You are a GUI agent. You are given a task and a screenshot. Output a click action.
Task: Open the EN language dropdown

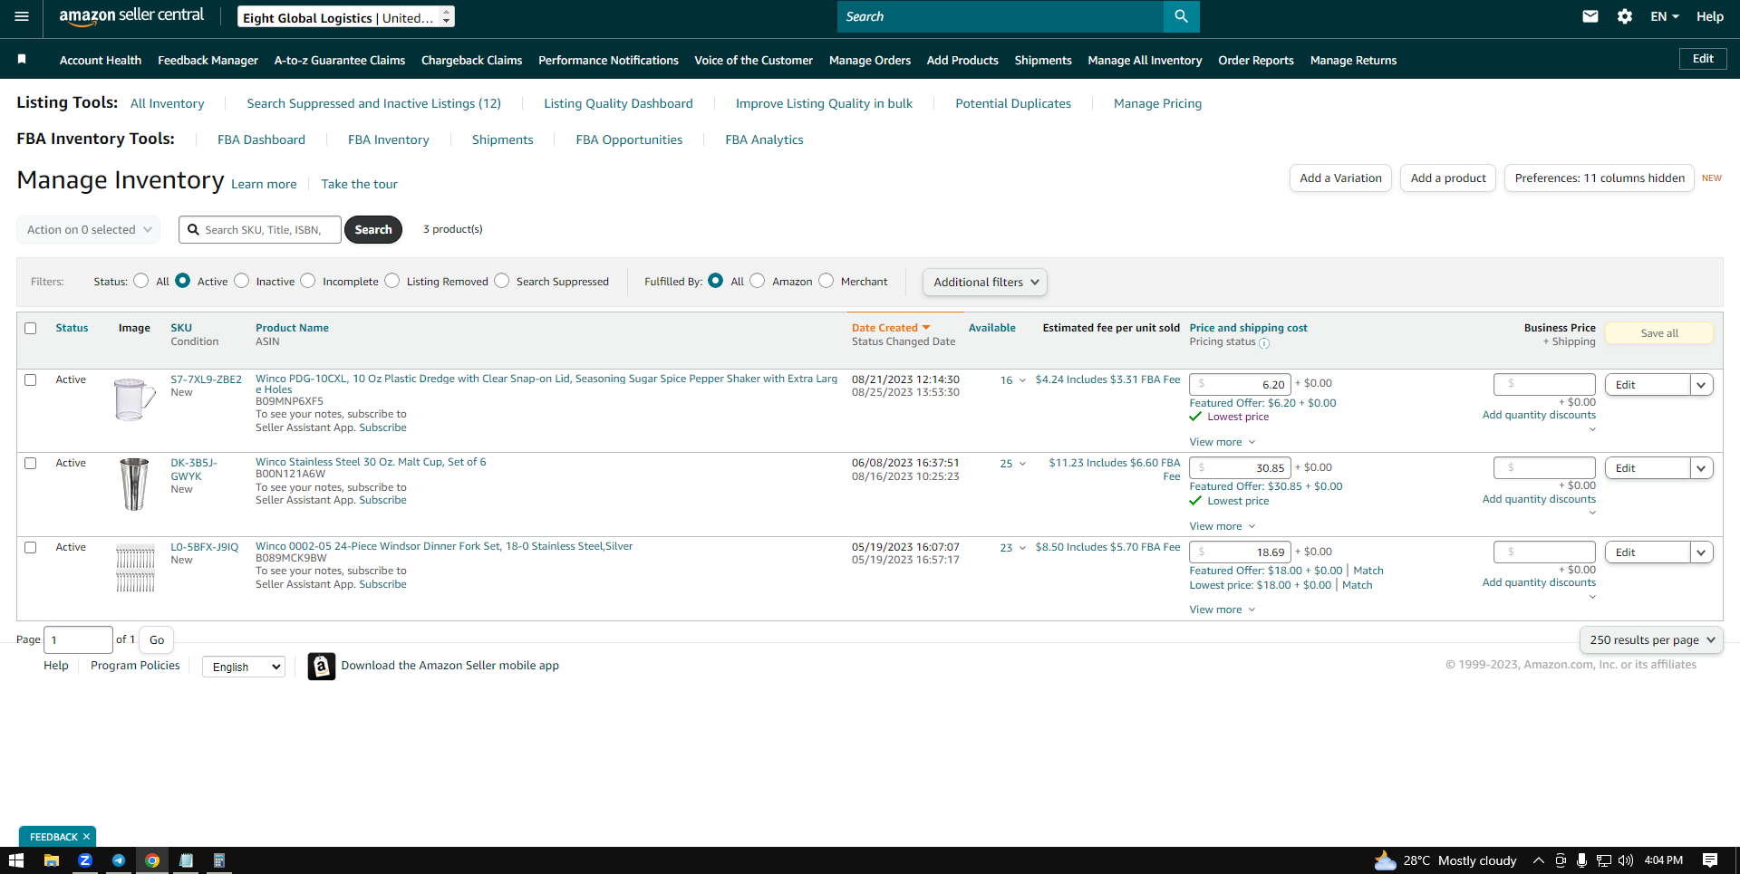coord(1665,16)
